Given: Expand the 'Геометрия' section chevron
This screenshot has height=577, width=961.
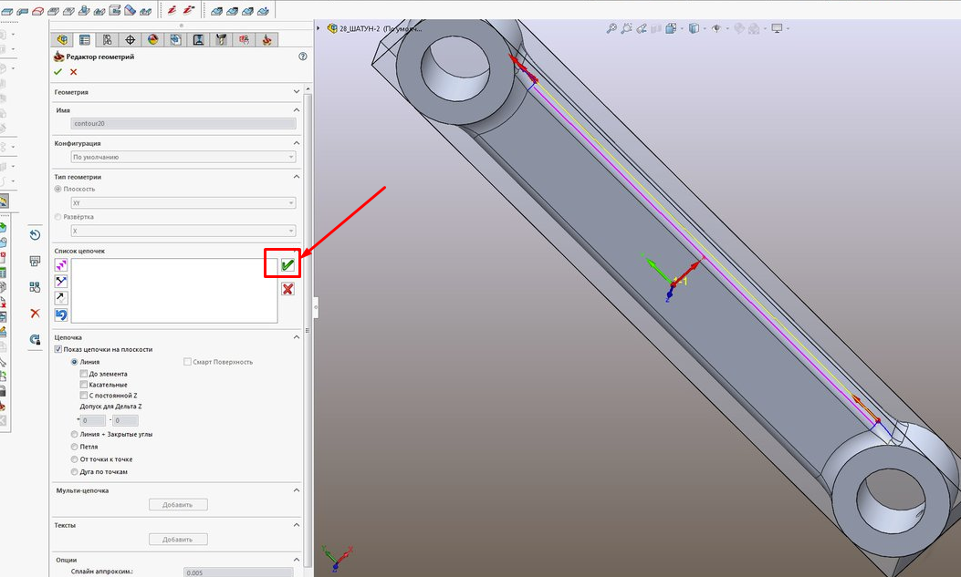Looking at the screenshot, I should click(297, 92).
